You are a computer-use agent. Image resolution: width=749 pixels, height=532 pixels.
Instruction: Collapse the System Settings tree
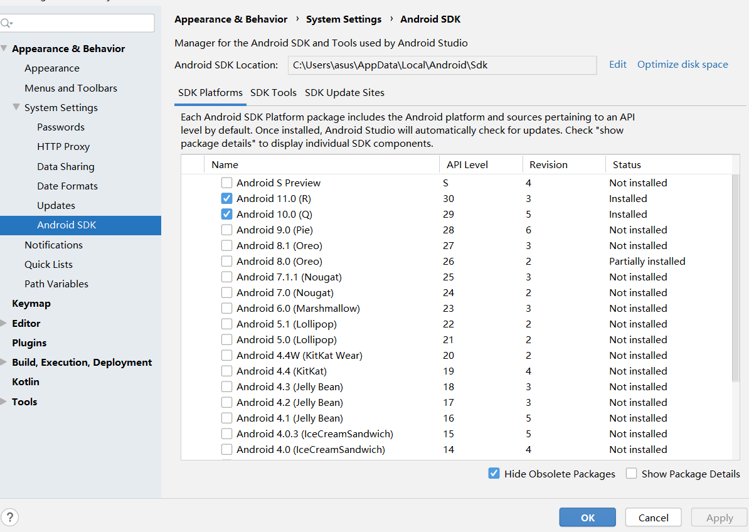(16, 107)
